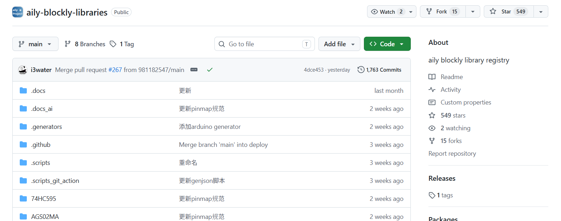Open the 8 Branches link
This screenshot has height=221, width=561.
tap(85, 44)
